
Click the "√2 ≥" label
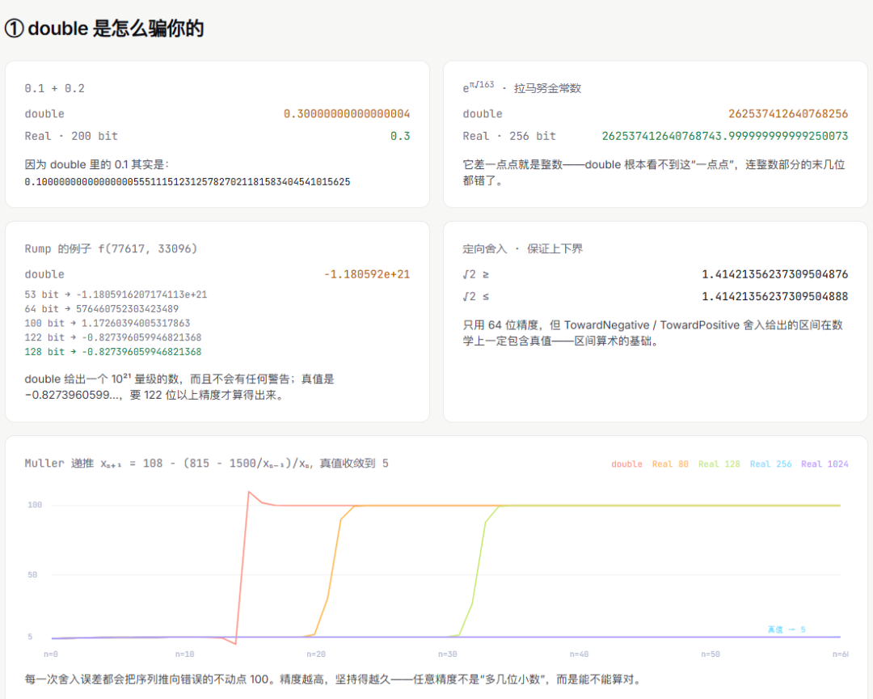(x=476, y=274)
